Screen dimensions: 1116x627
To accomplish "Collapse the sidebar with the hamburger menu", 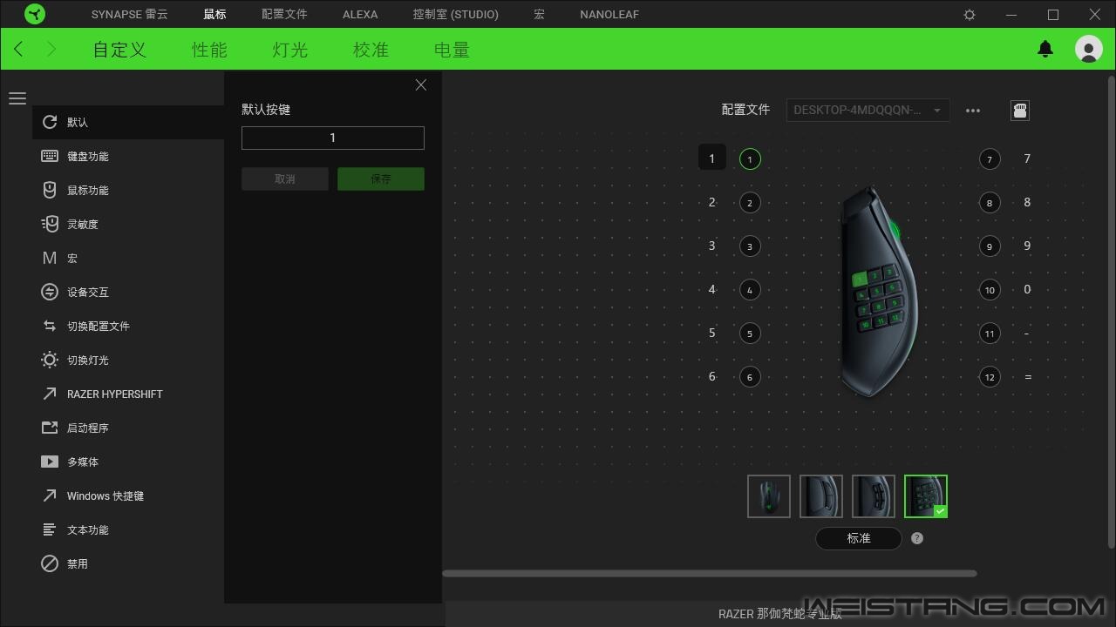I will [x=17, y=98].
